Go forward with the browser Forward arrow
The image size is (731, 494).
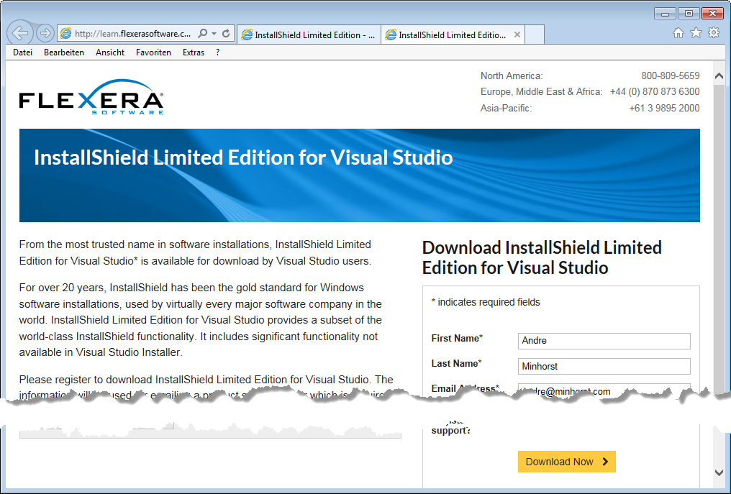coord(45,33)
